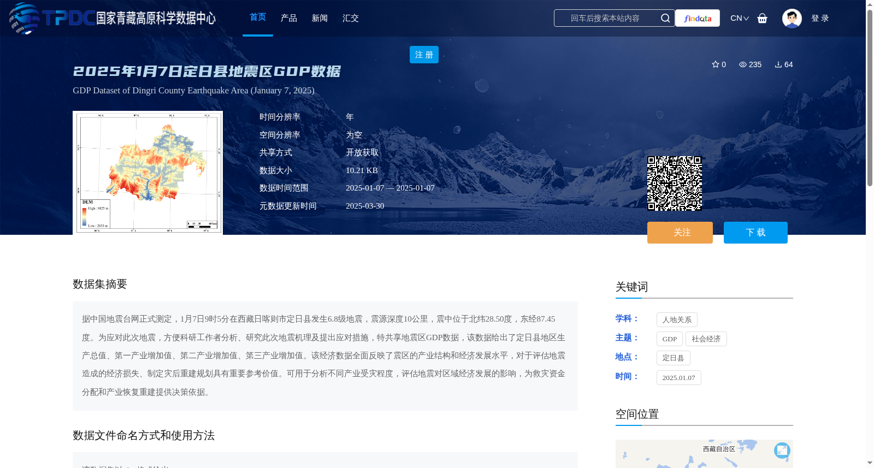This screenshot has height=468, width=874.
Task: Click the 主题 label in keywords
Action: click(627, 337)
